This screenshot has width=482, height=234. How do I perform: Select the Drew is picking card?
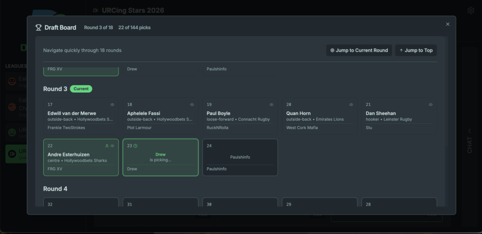click(x=161, y=157)
